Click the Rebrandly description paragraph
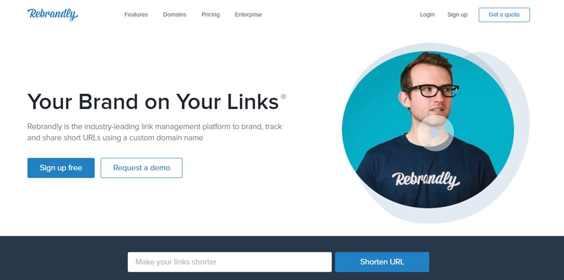564x280 pixels. point(155,132)
